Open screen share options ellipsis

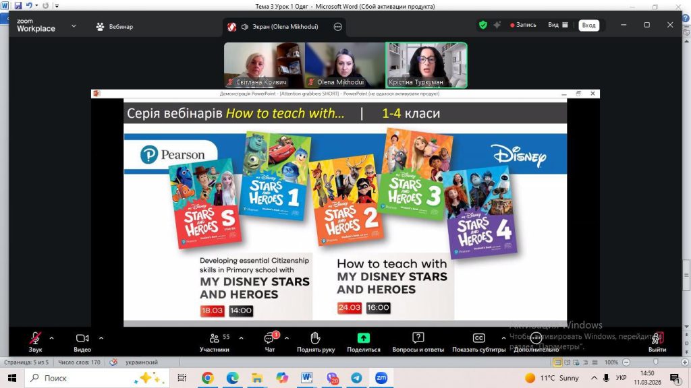click(x=338, y=27)
